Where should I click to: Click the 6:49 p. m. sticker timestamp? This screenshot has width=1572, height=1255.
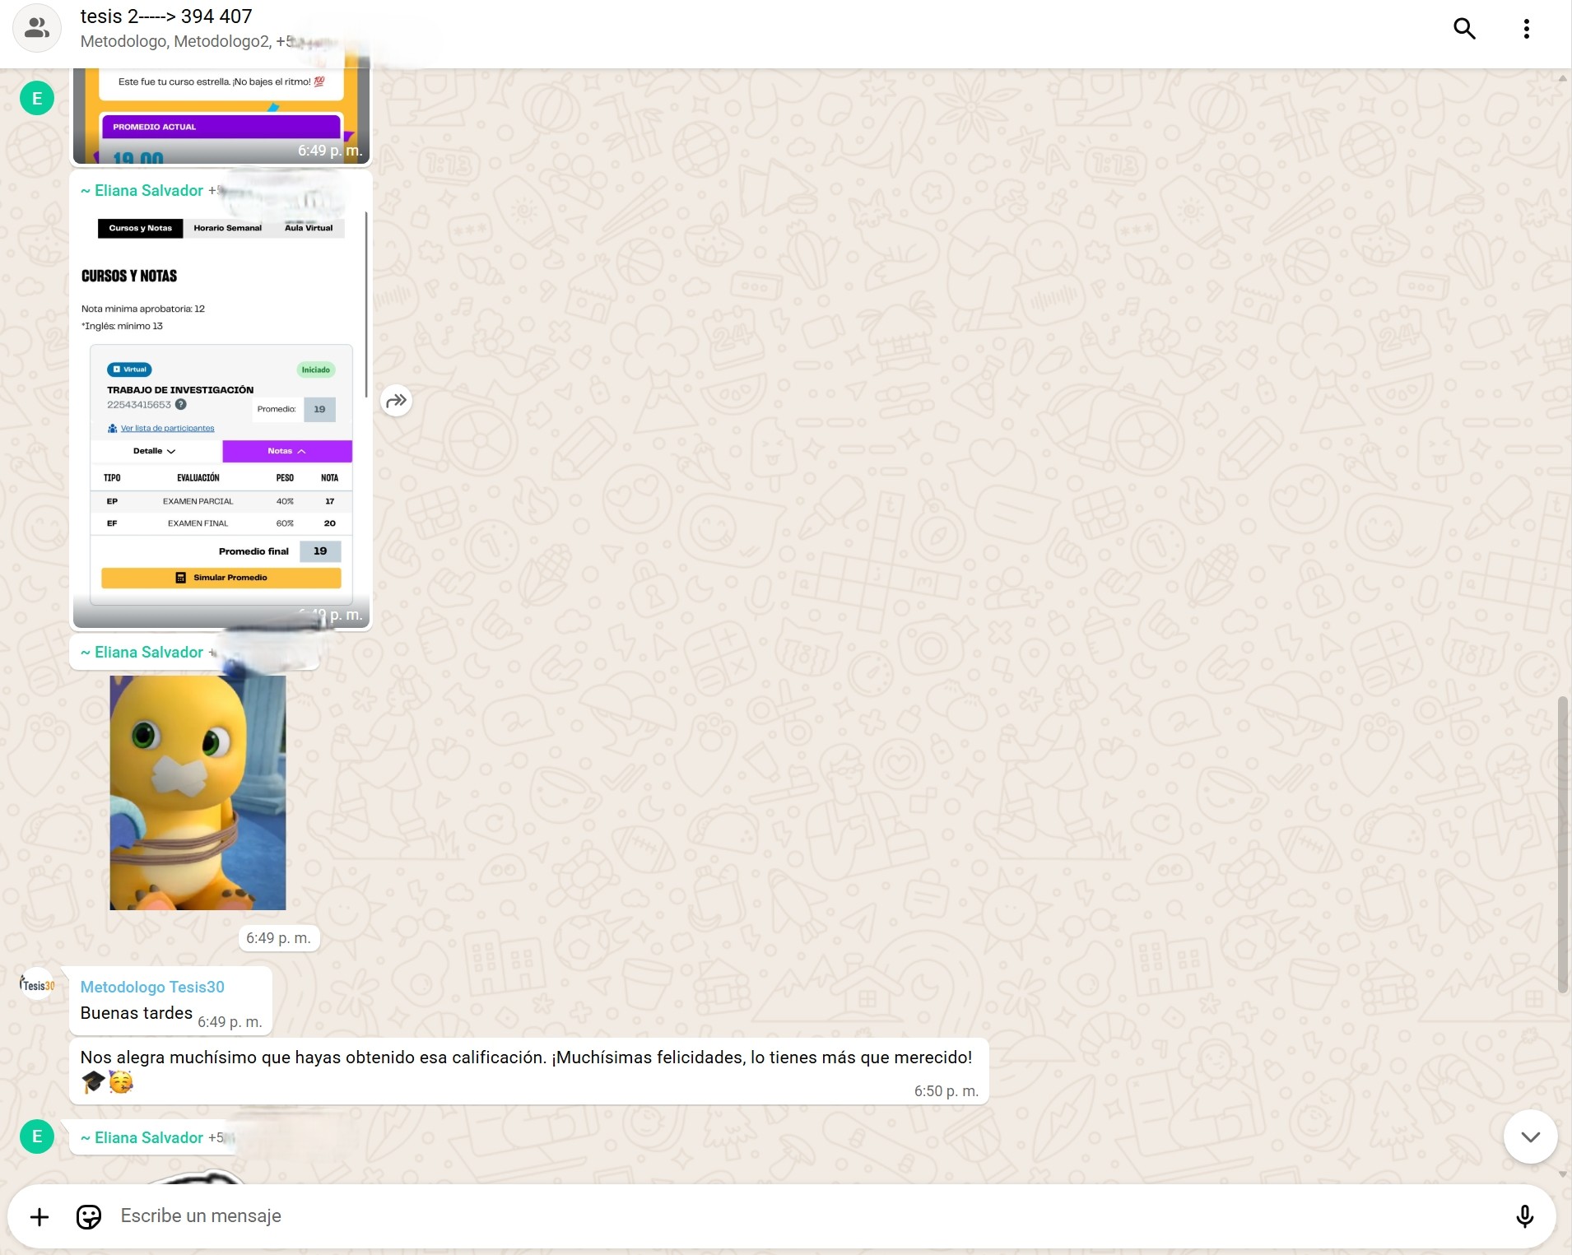tap(278, 938)
